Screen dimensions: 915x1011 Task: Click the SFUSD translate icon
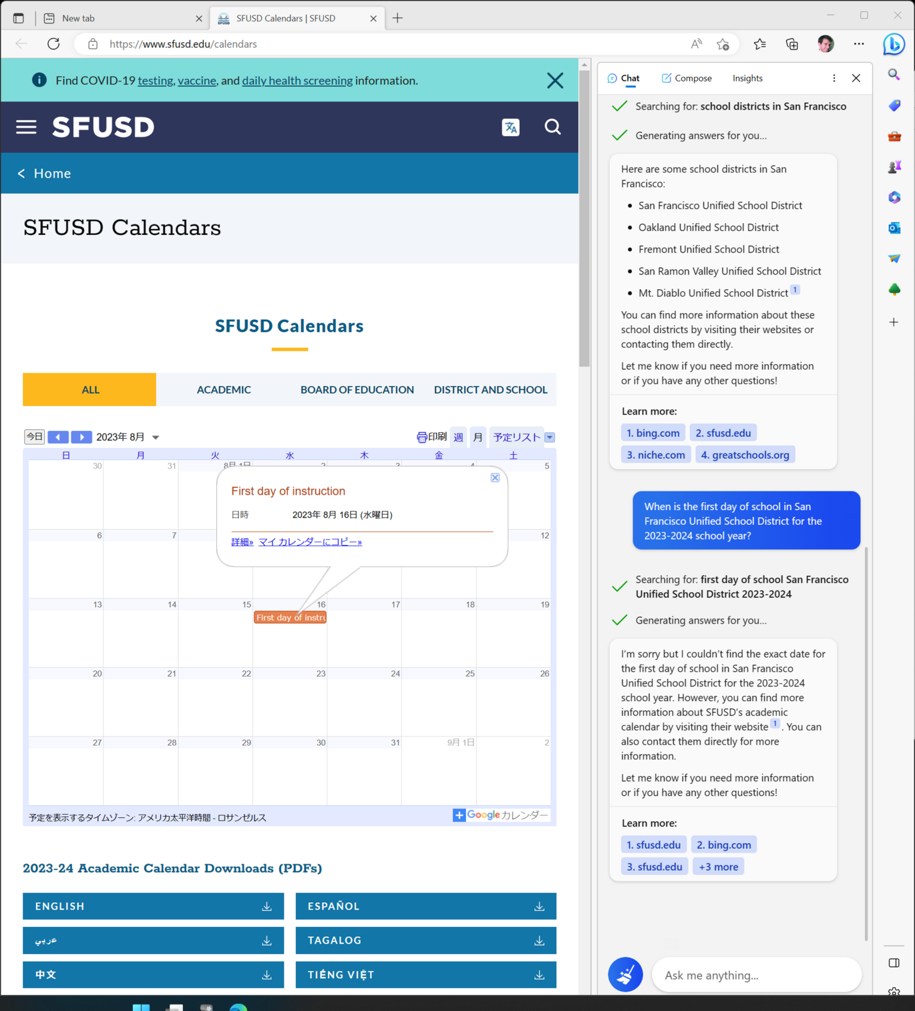click(x=511, y=127)
